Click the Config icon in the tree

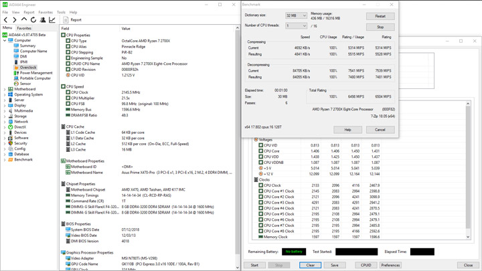11,149
